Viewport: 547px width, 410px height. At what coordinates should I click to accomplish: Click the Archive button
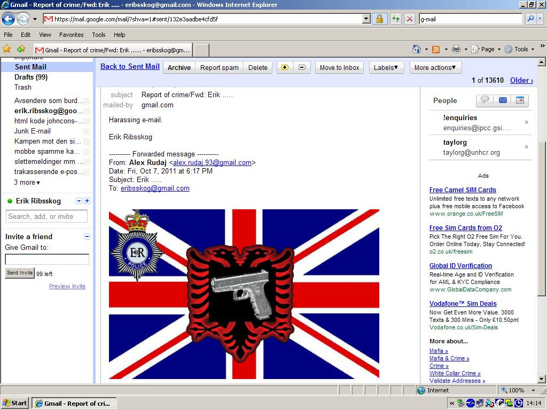point(179,67)
